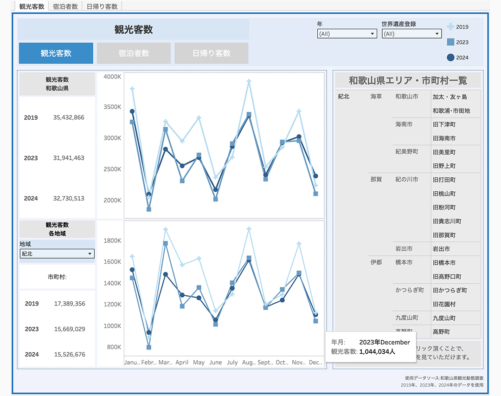
Task: Click the February 2023 square marker in top chart
Action: [149, 209]
